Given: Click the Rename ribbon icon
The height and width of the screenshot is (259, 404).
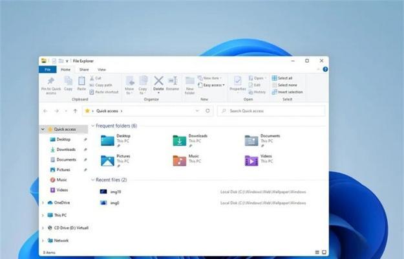Looking at the screenshot, I should point(173,81).
